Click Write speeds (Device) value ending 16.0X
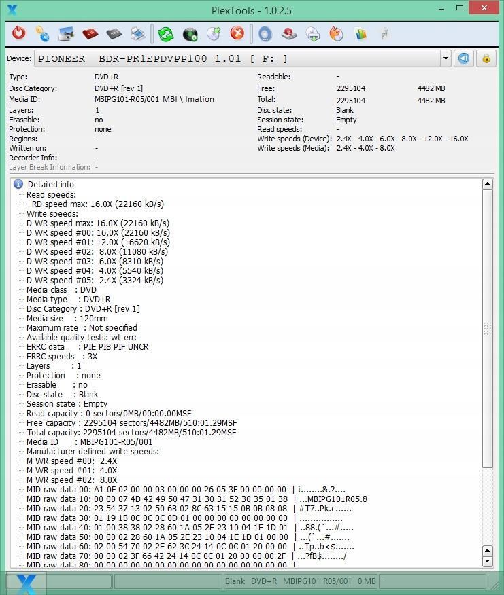Viewport: 504px width, 595px height. [402, 139]
